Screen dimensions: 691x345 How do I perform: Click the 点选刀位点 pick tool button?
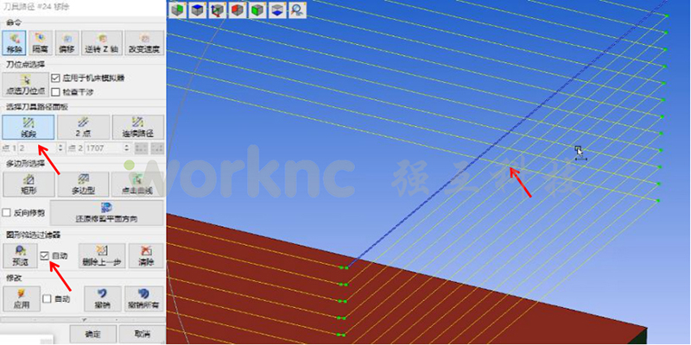click(26, 85)
